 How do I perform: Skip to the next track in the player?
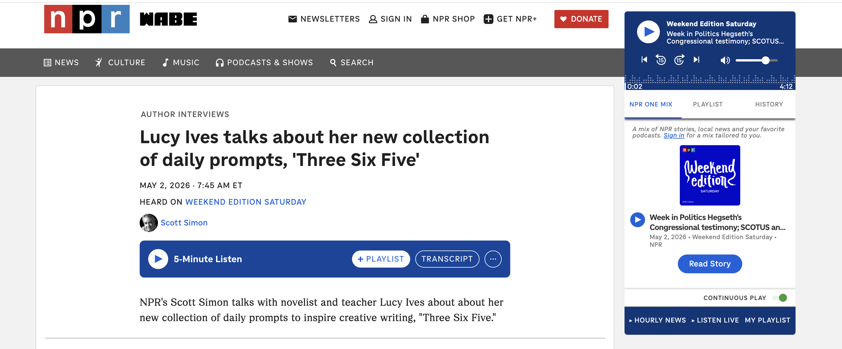point(696,60)
